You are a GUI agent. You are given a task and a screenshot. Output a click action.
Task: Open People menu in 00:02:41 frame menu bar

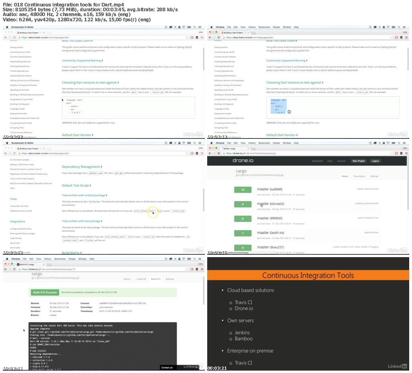click(x=72, y=259)
